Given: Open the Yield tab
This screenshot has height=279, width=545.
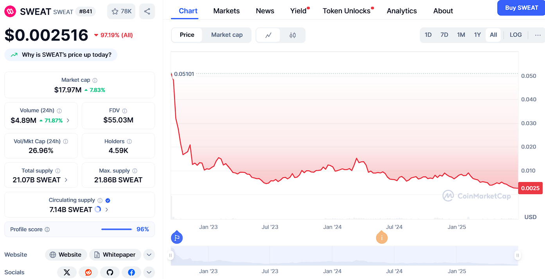Looking at the screenshot, I should pyautogui.click(x=299, y=11).
